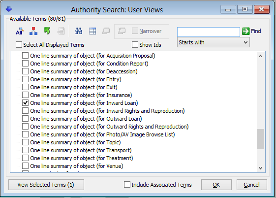
Task: Check the Exit summary term checkbox
Action: (26, 87)
